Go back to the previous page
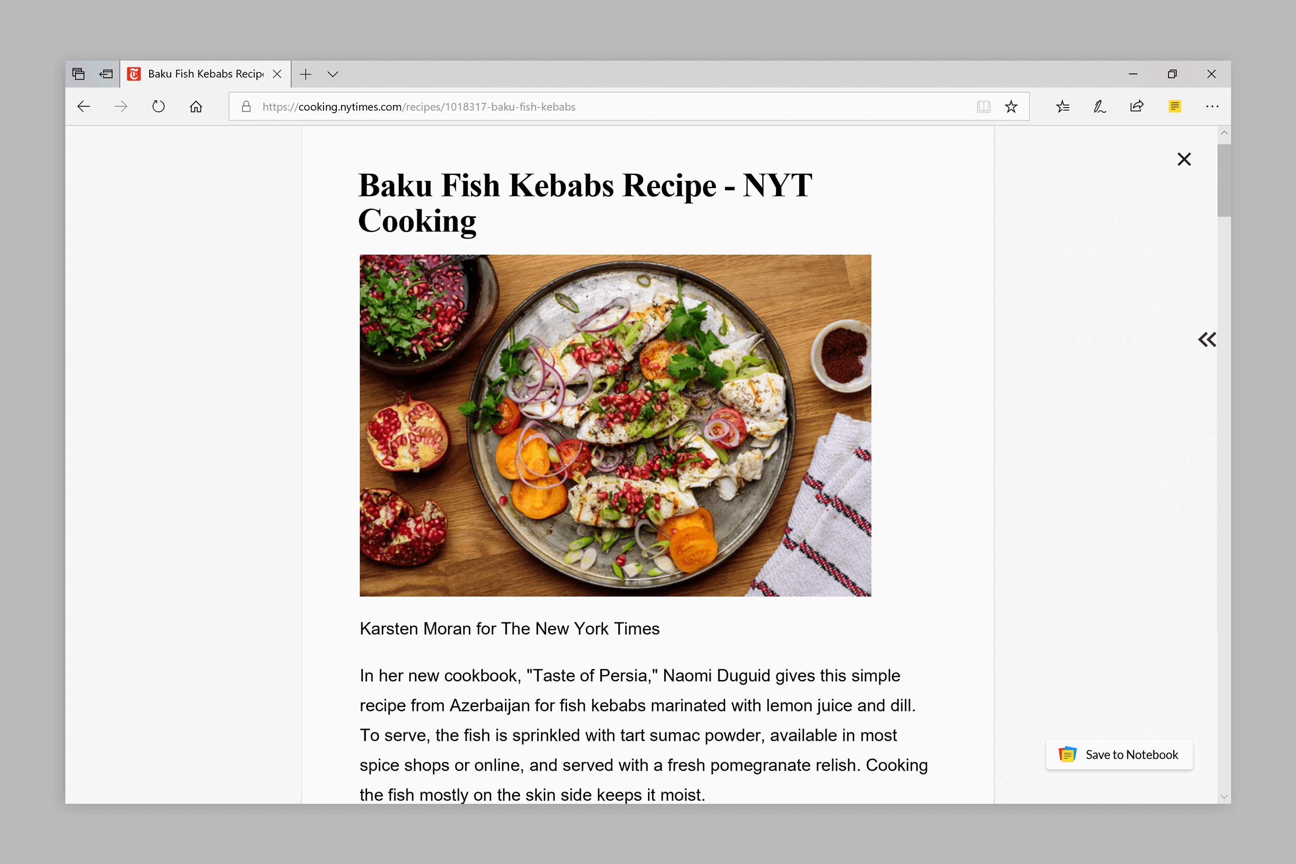 (x=84, y=107)
